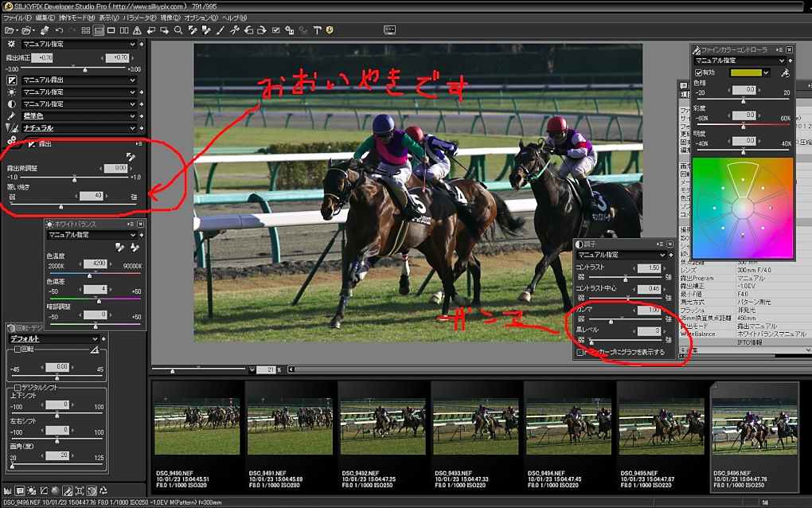This screenshot has width=812, height=508.
Task: Open the オプション menu
Action: coord(201,18)
